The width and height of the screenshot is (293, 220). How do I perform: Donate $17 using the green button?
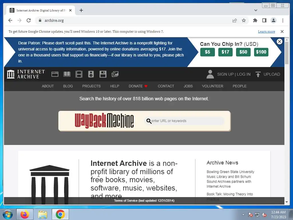coord(225,52)
